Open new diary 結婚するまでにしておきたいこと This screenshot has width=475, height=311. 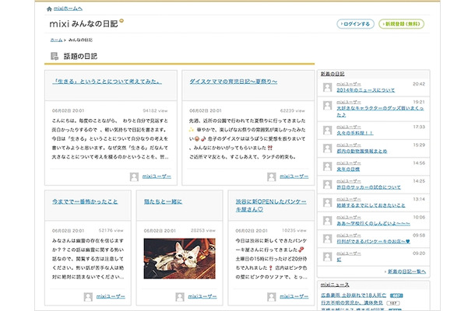point(371,205)
